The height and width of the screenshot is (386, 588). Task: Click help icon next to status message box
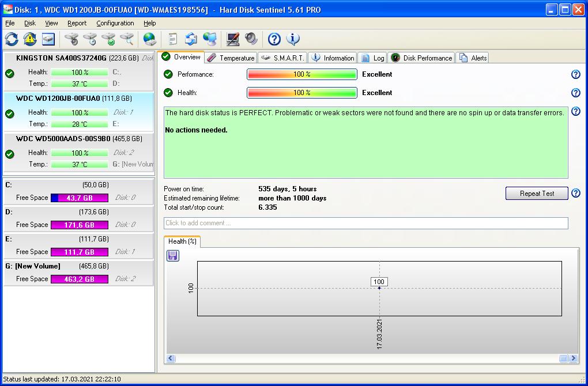(576, 111)
